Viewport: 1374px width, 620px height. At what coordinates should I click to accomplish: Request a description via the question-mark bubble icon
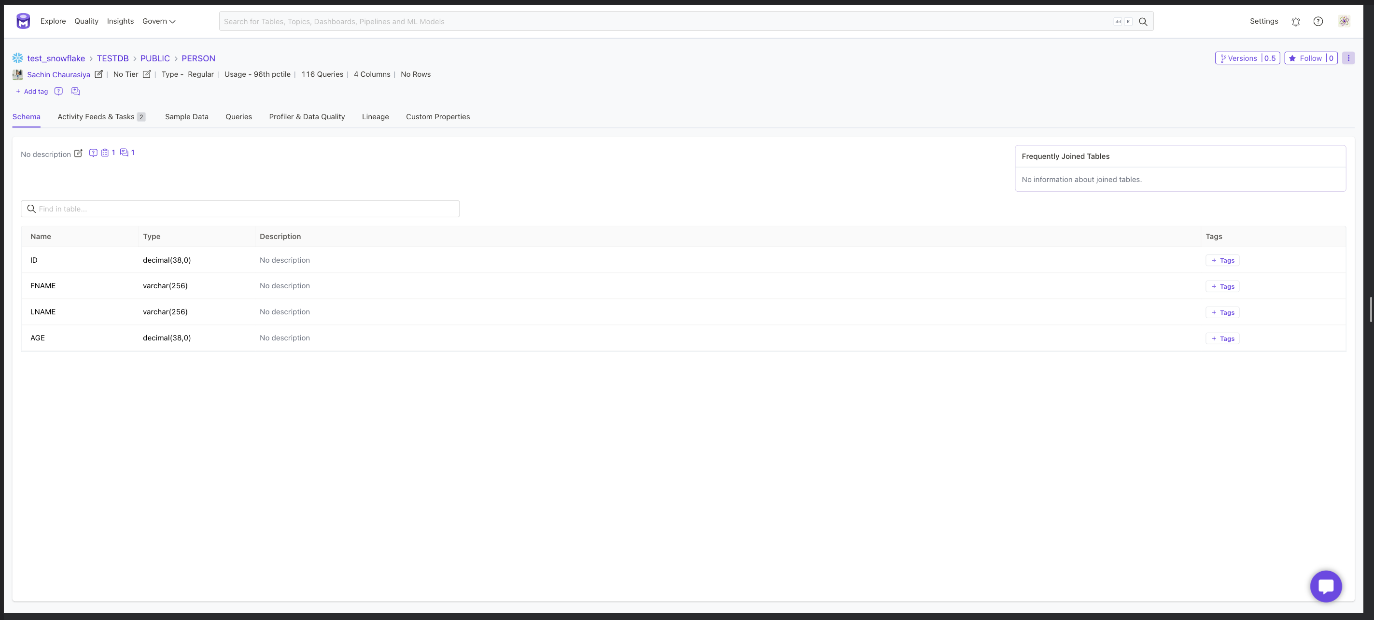(93, 153)
